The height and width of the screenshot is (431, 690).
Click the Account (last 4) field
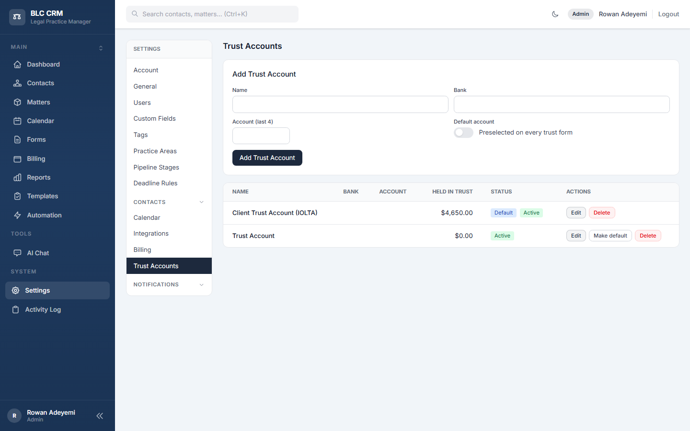(x=261, y=136)
